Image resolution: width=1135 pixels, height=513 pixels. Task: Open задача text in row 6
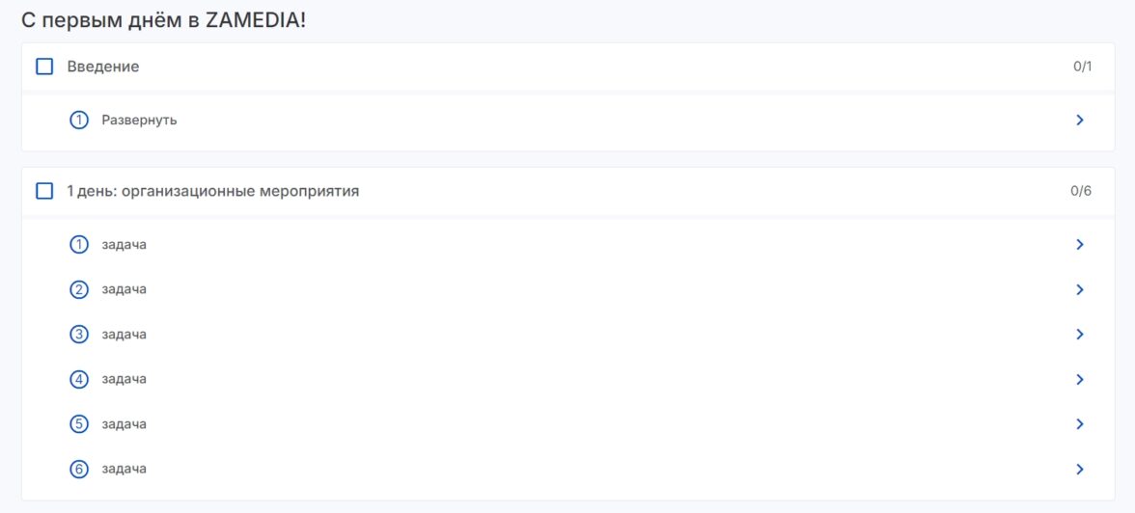pos(124,469)
